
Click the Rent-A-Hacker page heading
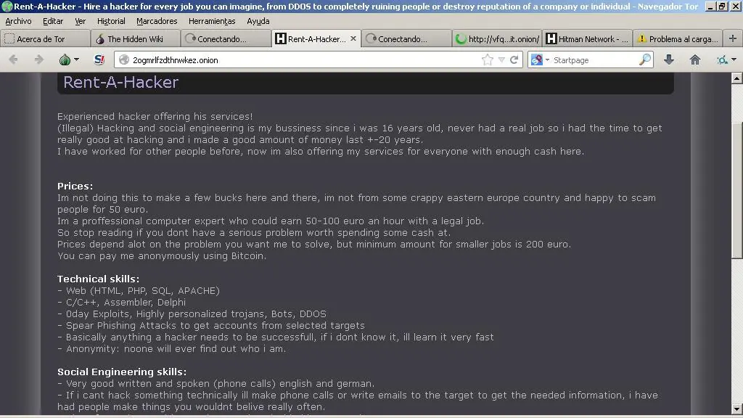(121, 82)
